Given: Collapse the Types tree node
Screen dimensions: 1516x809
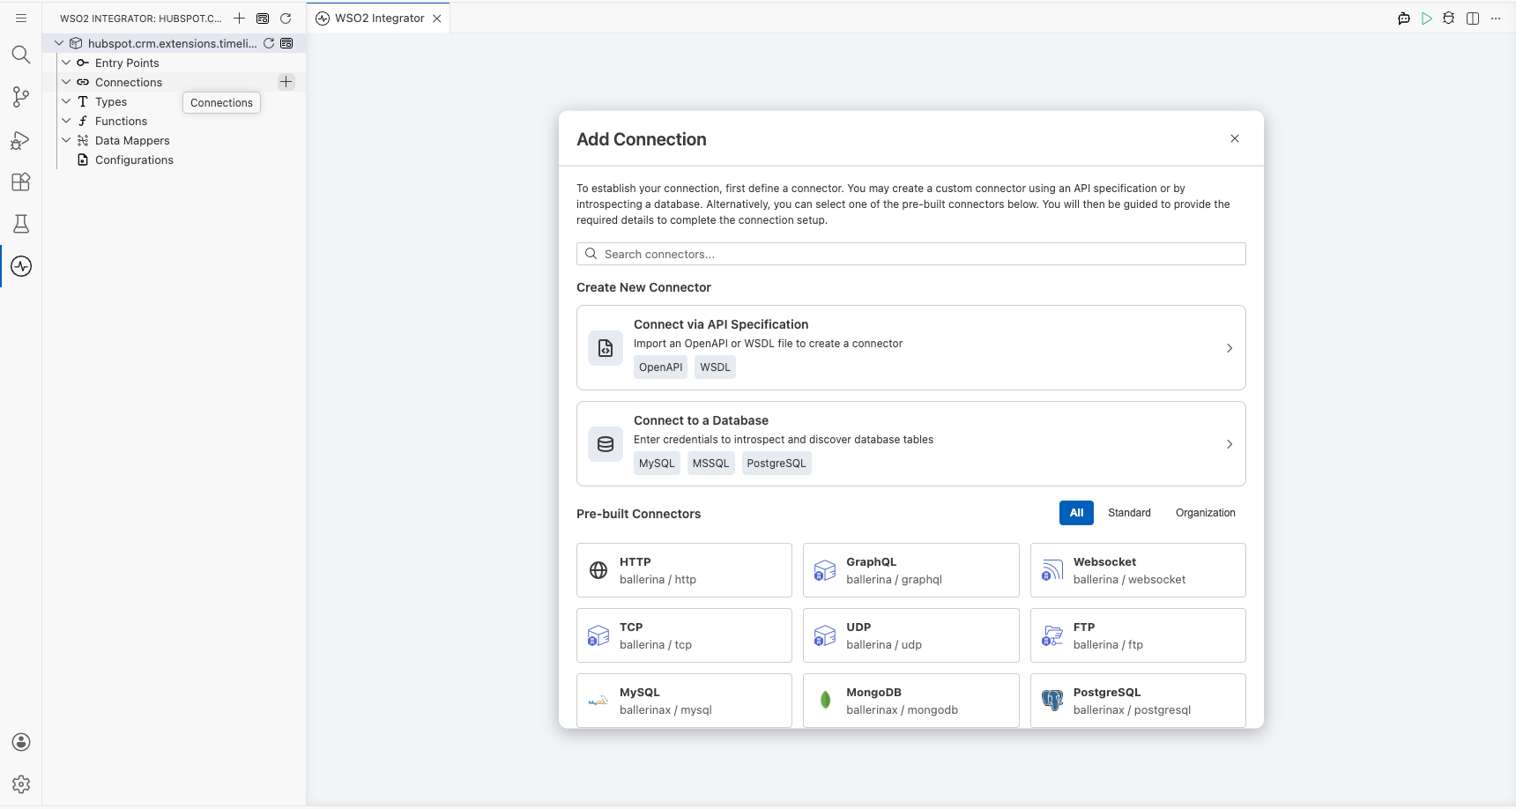Looking at the screenshot, I should pyautogui.click(x=66, y=101).
